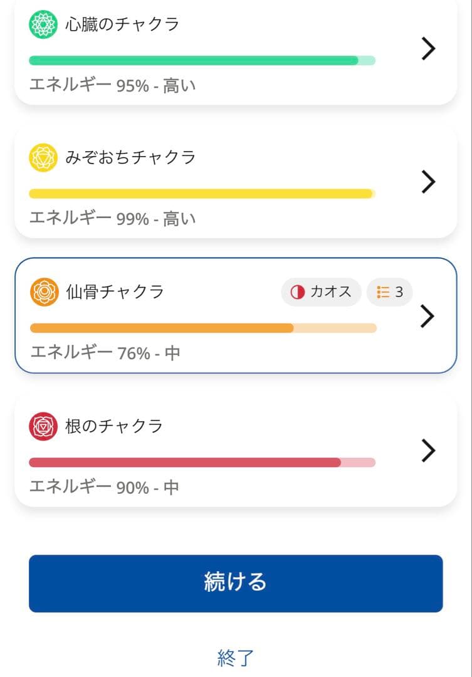The image size is (472, 677).
Task: Open みぞおちチャクラ details via chevron
Action: click(428, 181)
